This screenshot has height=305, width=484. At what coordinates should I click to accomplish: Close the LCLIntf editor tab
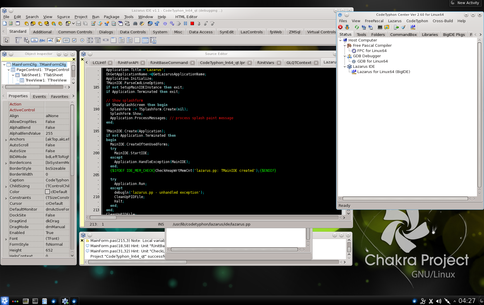coord(110,63)
